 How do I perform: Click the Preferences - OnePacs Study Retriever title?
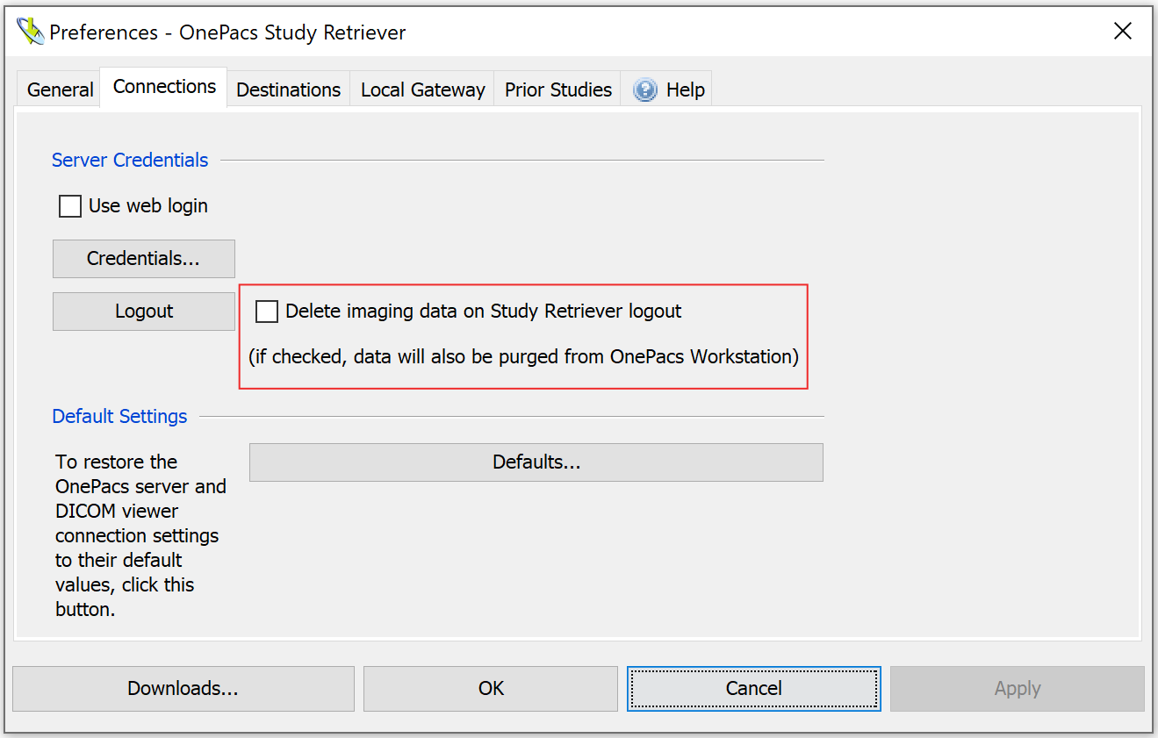(227, 32)
